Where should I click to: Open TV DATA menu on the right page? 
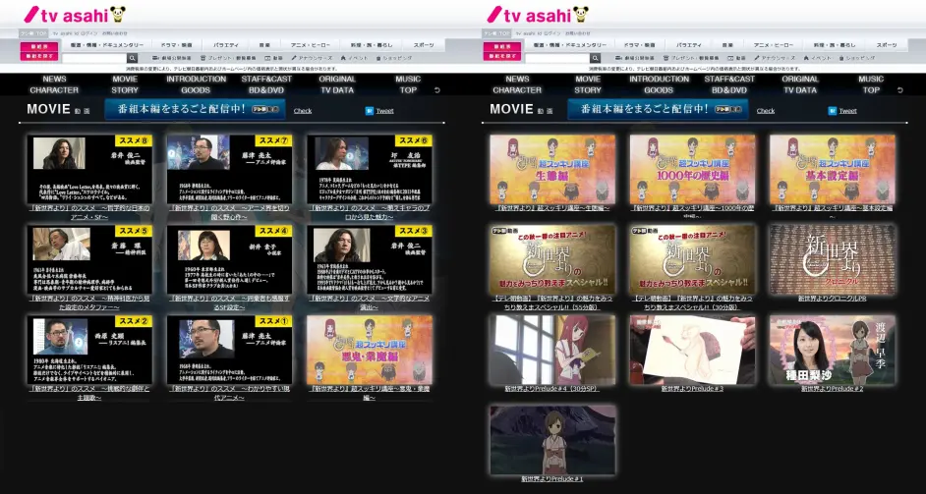tap(800, 90)
